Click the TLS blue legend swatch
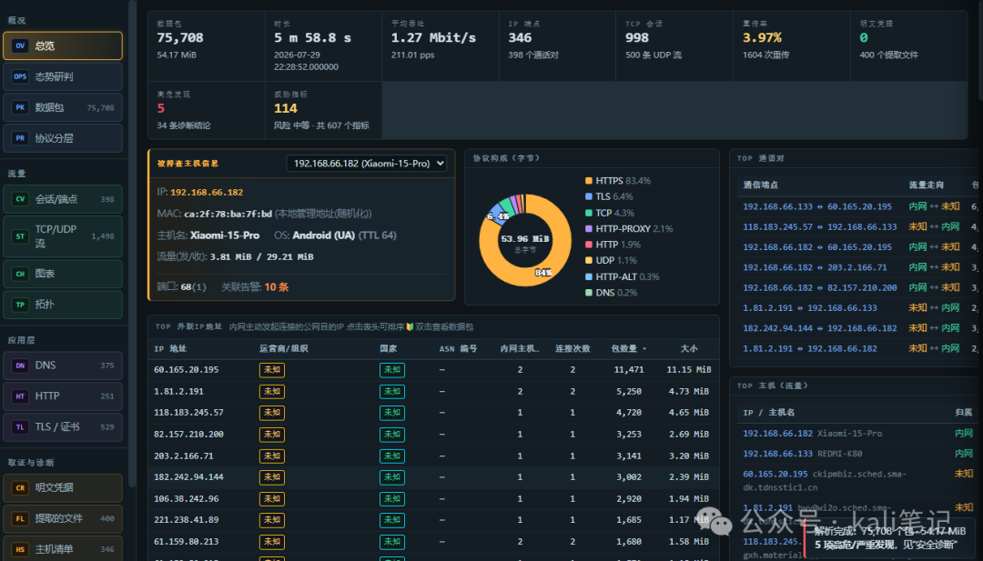Viewport: 983px width, 561px height. [589, 196]
